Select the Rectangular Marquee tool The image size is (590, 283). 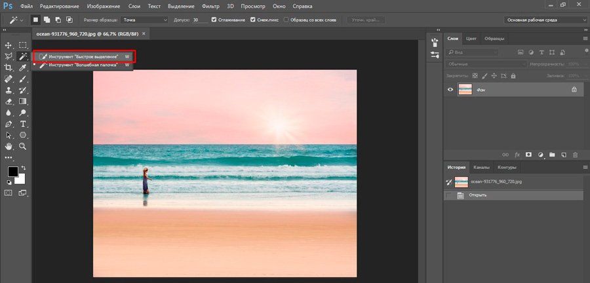click(23, 45)
